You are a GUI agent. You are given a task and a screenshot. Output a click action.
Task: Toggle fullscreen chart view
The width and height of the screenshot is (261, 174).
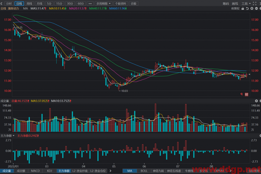(255, 4)
